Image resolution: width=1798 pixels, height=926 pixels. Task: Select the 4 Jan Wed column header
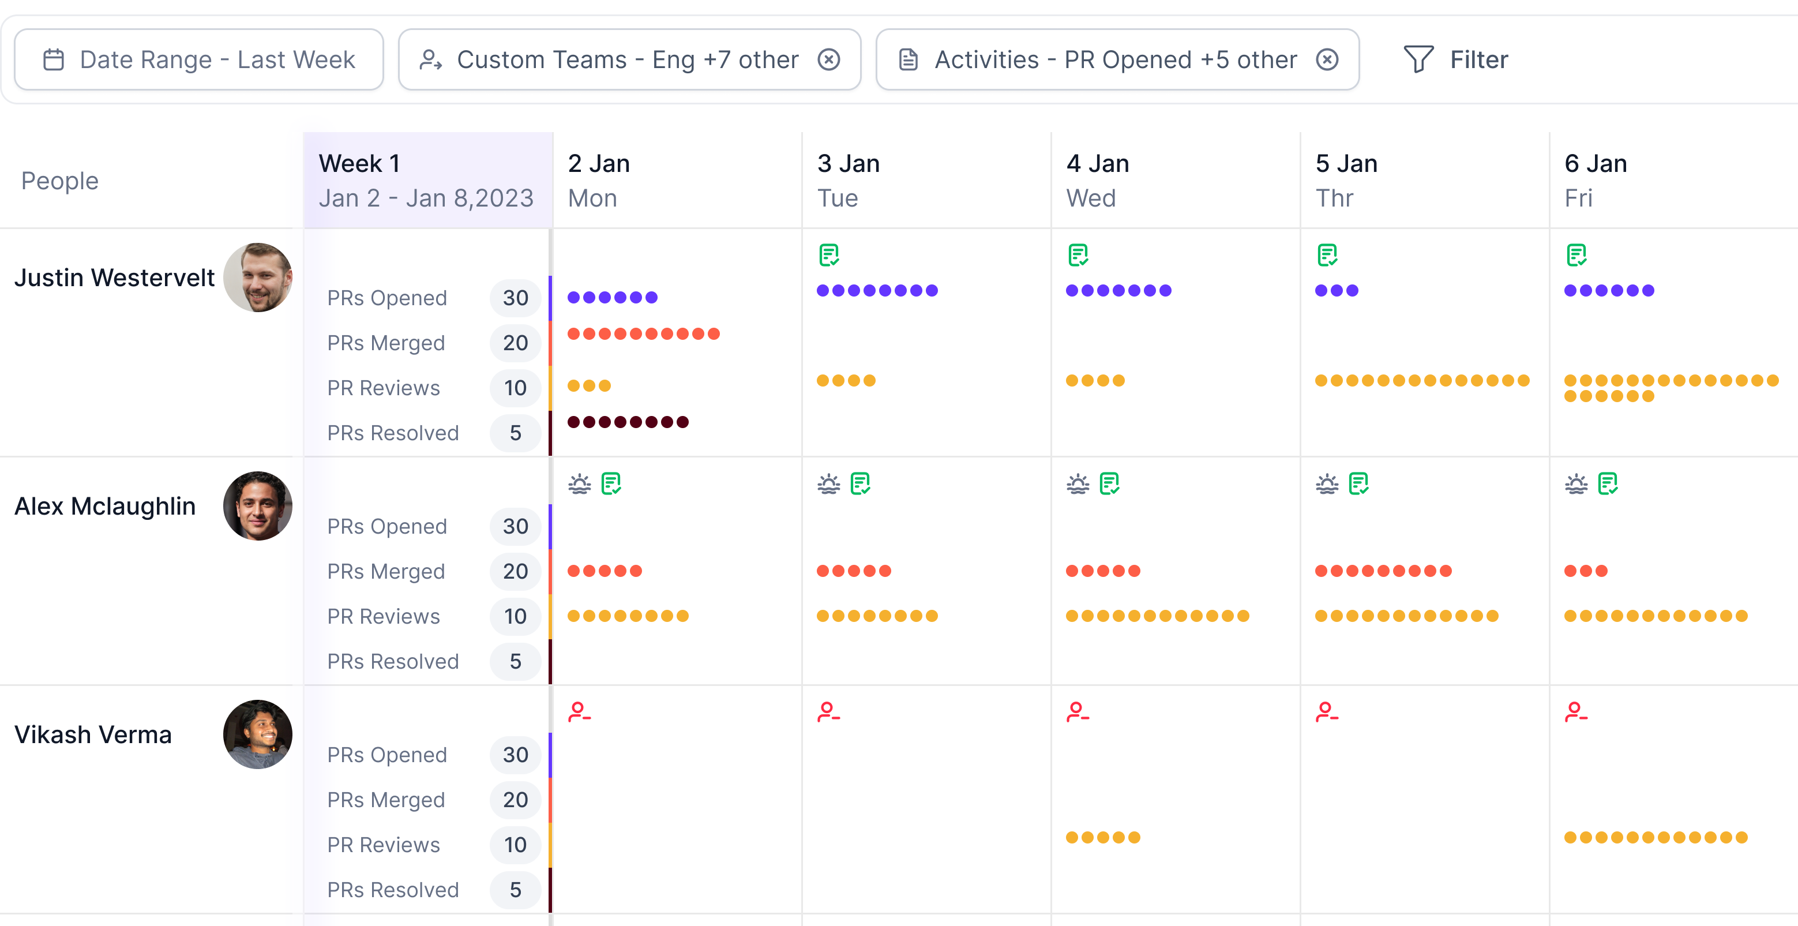pyautogui.click(x=1097, y=180)
